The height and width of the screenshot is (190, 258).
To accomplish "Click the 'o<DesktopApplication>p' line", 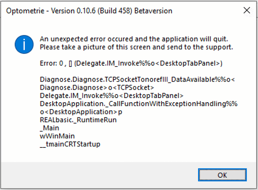I will pos(81,112).
